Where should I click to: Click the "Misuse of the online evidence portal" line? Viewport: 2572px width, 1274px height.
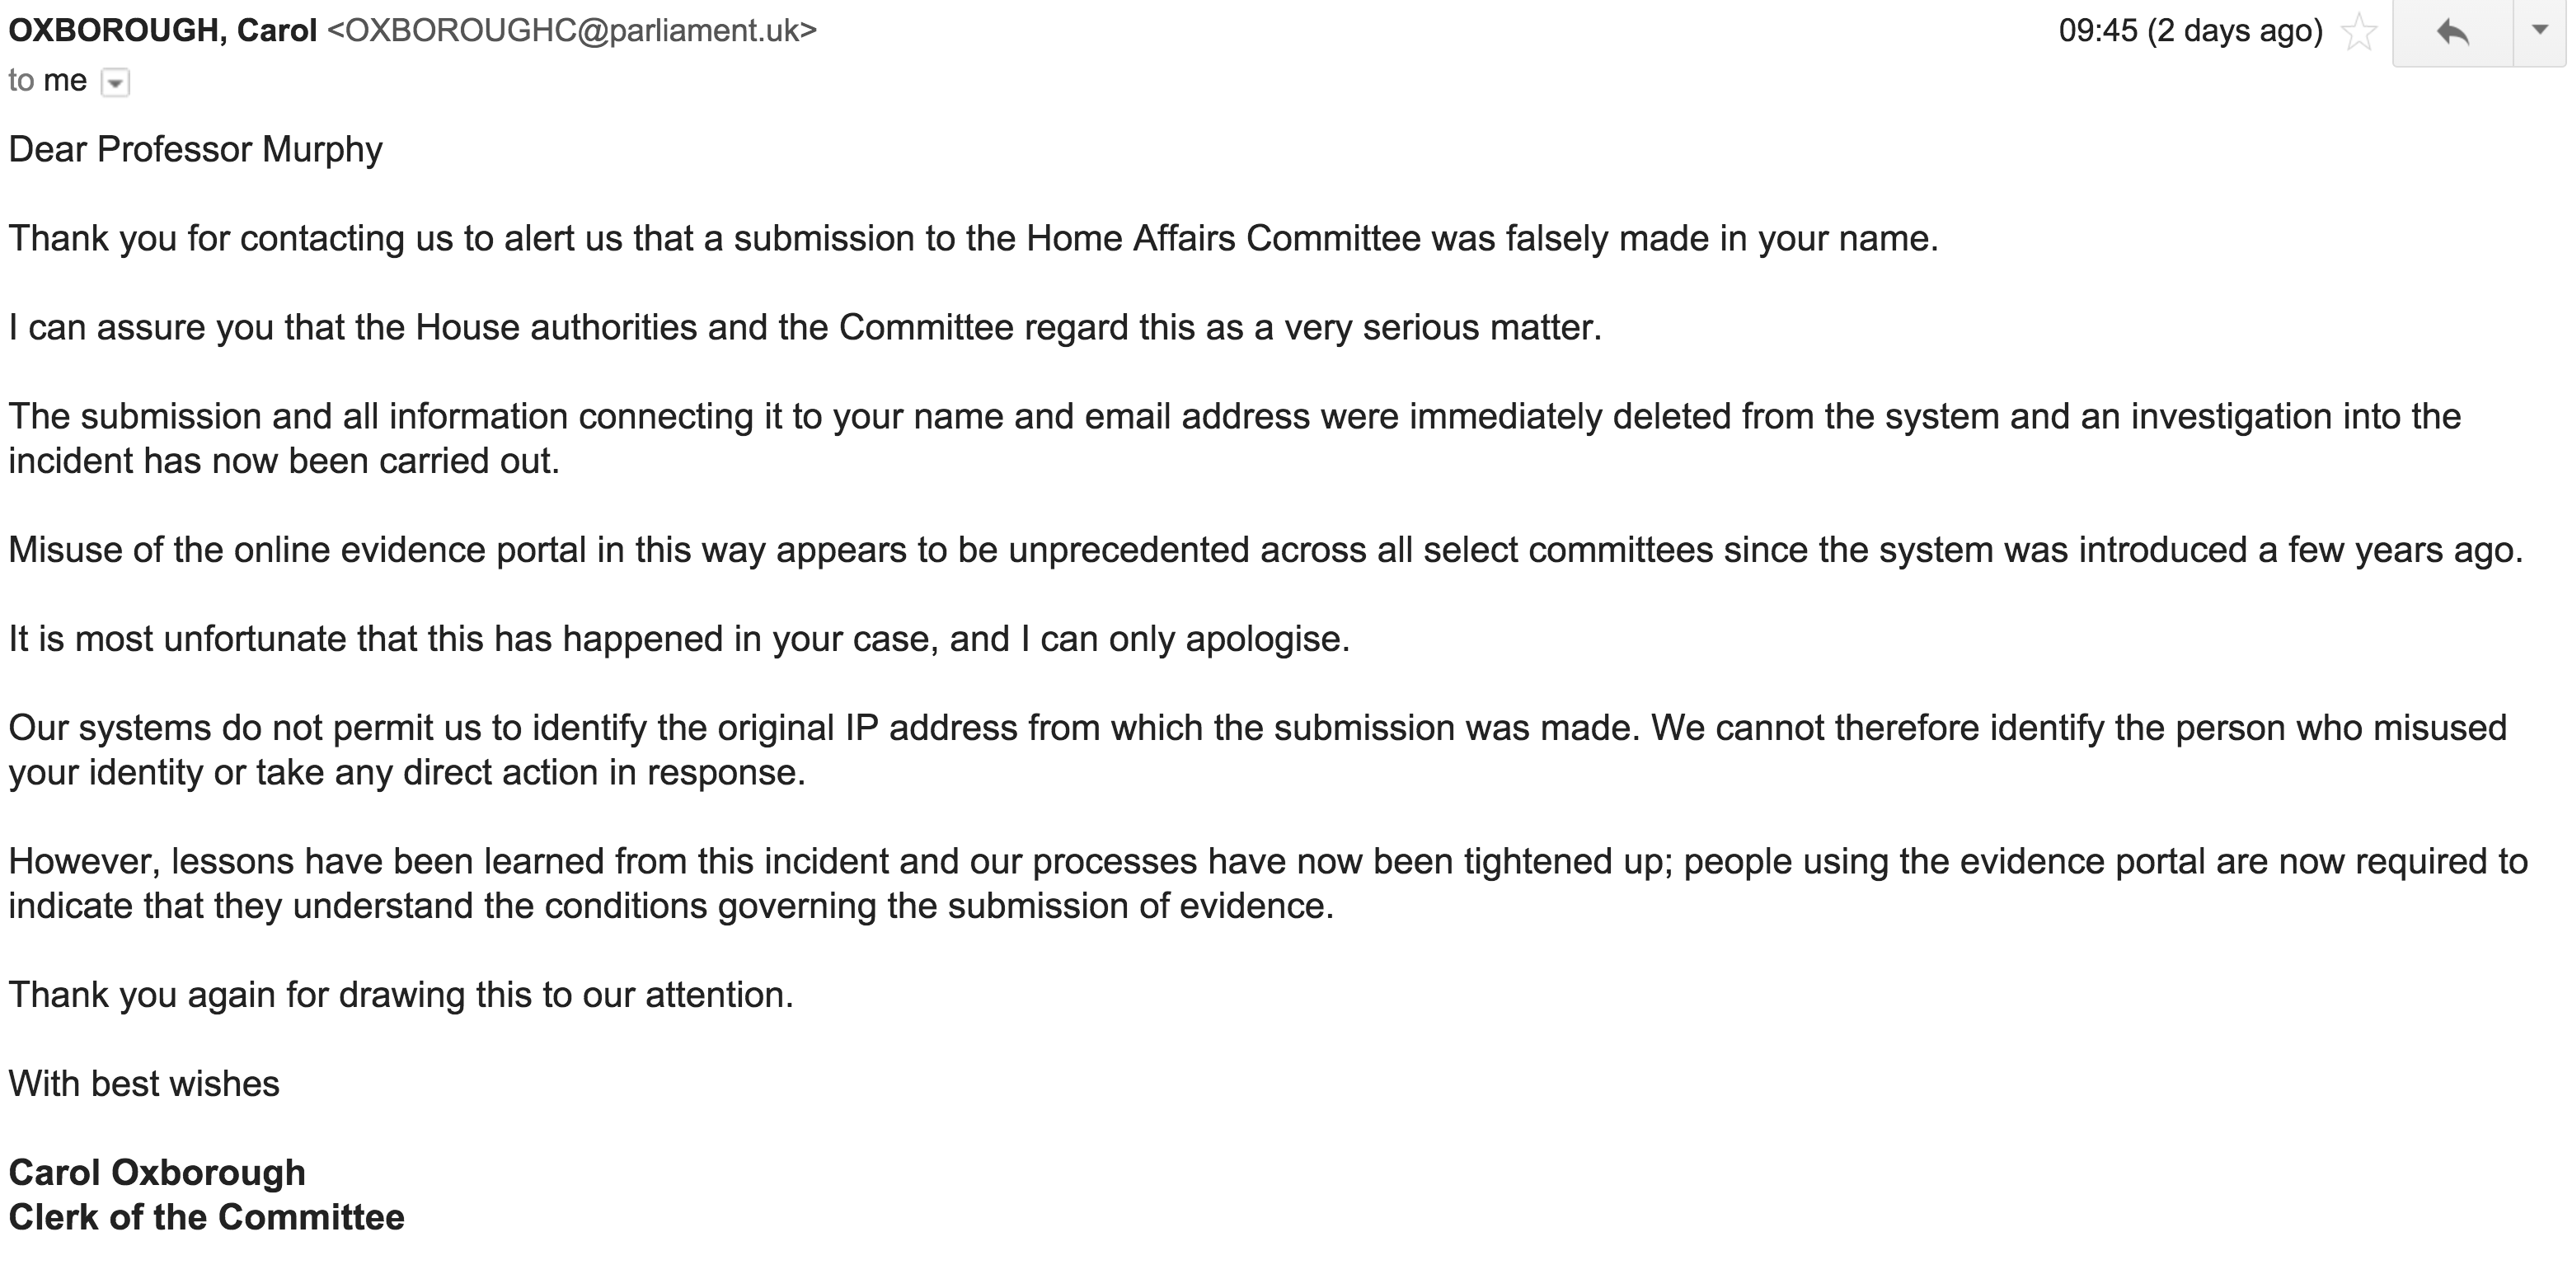[x=1265, y=550]
